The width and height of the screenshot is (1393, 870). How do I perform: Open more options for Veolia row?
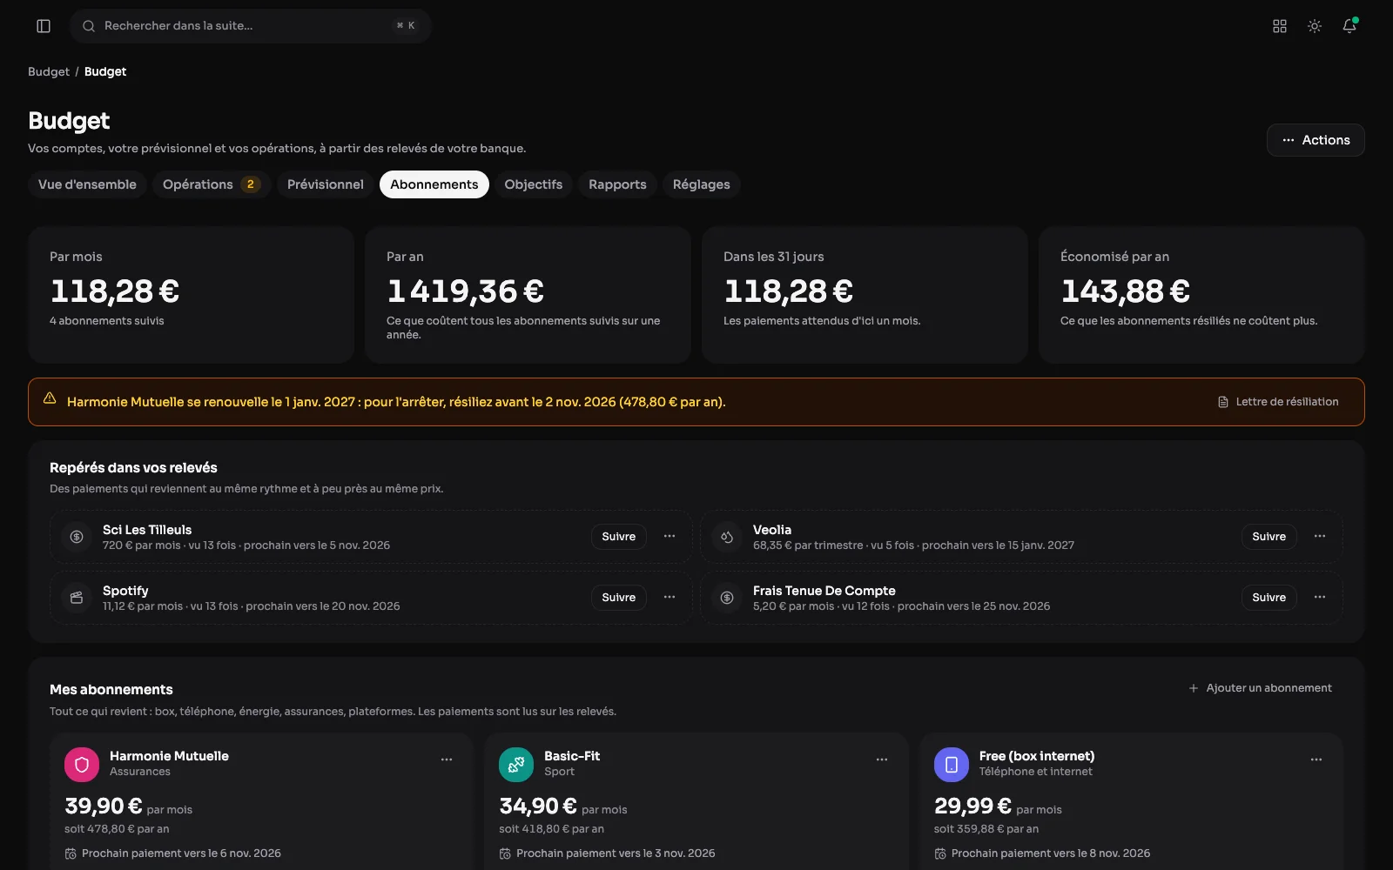(1320, 536)
